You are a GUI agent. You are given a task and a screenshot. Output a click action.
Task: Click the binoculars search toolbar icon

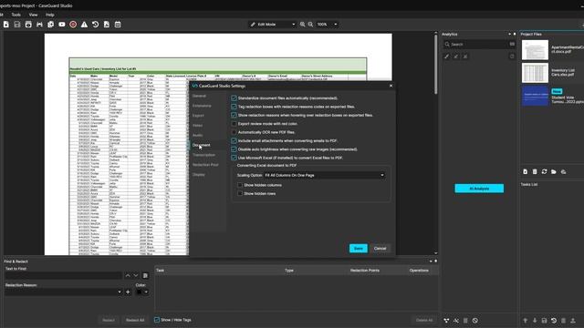coord(39,25)
